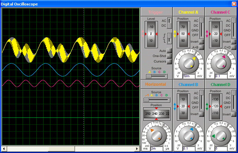Image resolution: width=238 pixels, height=153 pixels.
Task: Click Channel D Position thumbwheel
Action: pos(215,107)
